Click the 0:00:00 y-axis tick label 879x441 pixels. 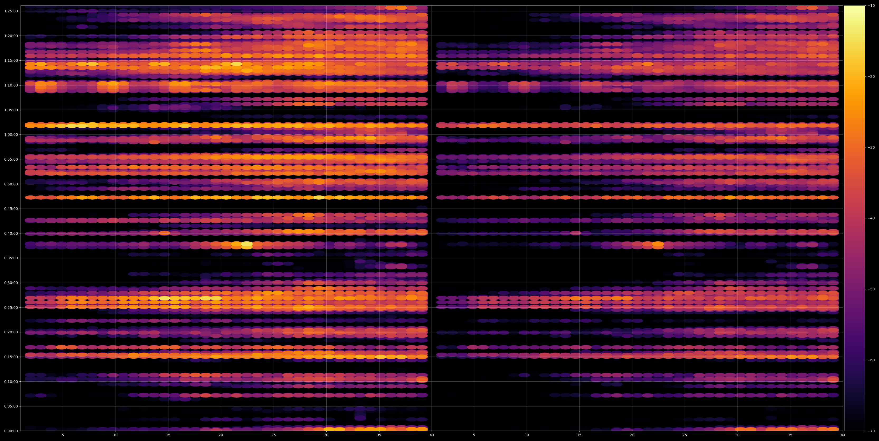click(11, 431)
